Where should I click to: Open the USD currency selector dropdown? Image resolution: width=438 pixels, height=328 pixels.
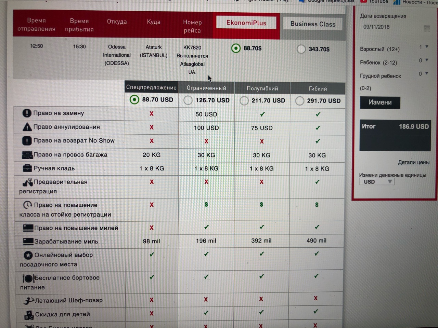(x=376, y=182)
